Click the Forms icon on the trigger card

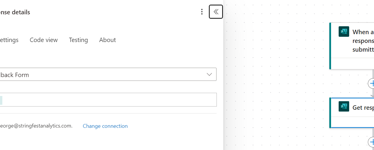(x=344, y=32)
